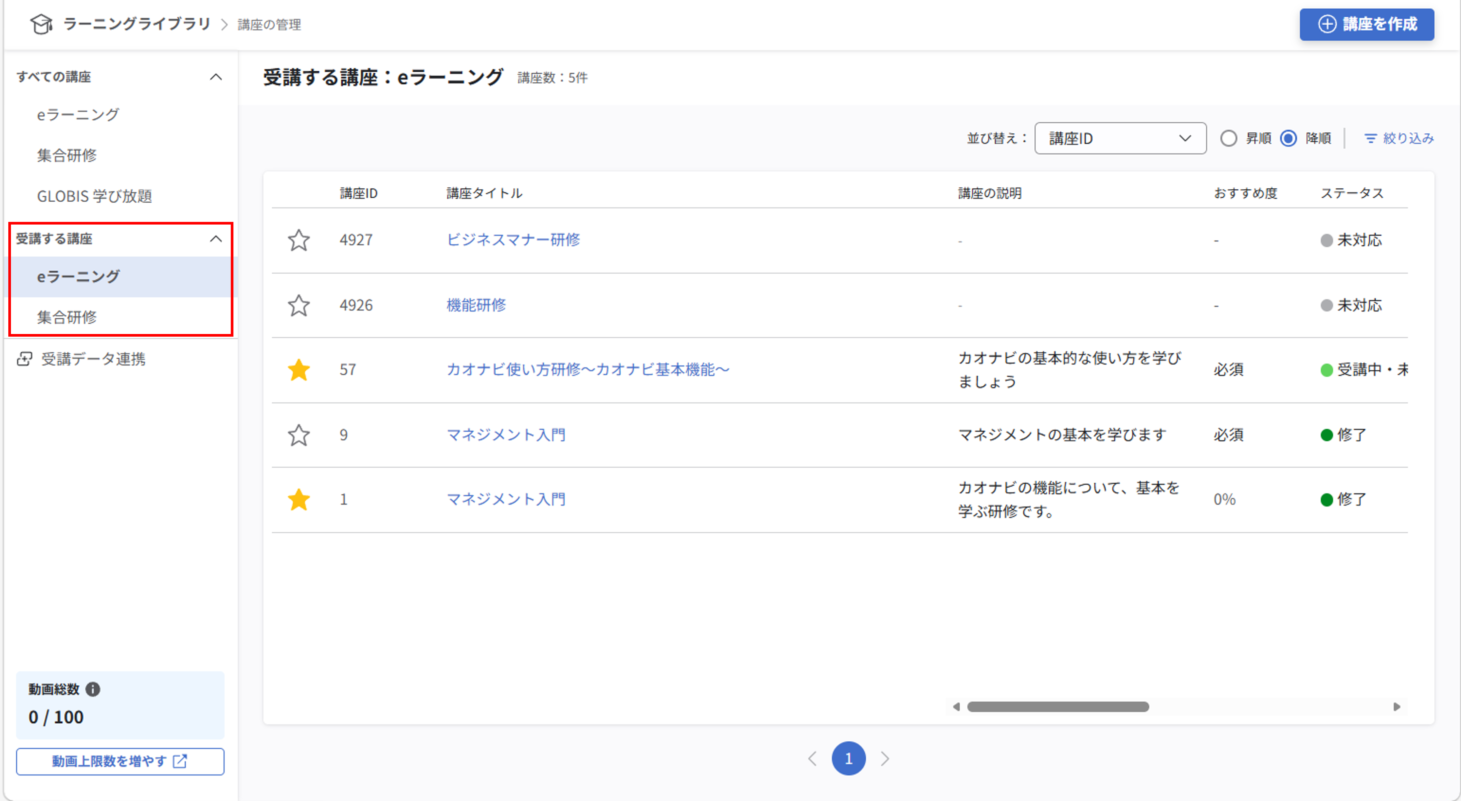
Task: Click 動画上限数を増やす button
Action: [120, 761]
